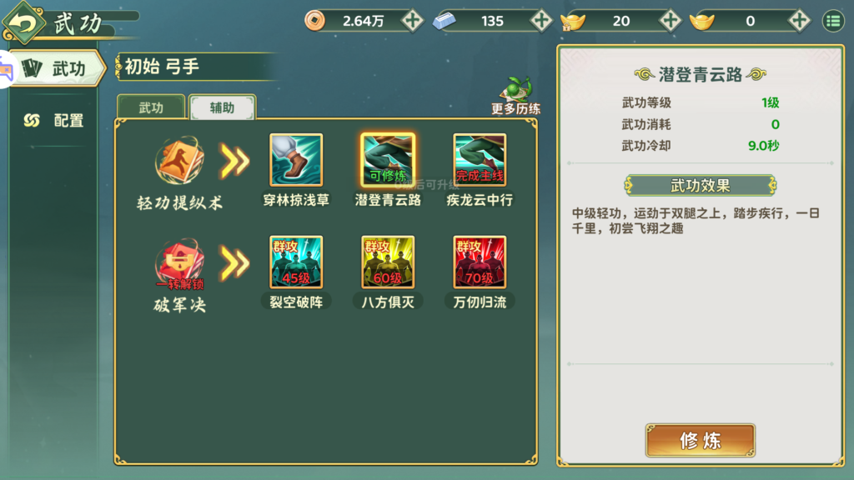
Task: Select the 万仞归流 level 70 skill
Action: point(480,262)
